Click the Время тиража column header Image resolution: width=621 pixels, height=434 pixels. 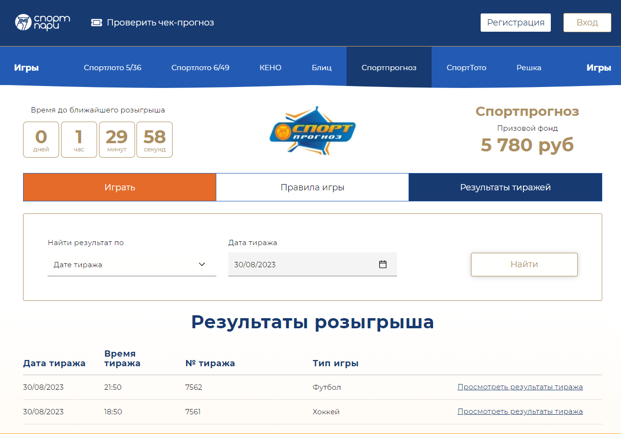[x=122, y=359]
